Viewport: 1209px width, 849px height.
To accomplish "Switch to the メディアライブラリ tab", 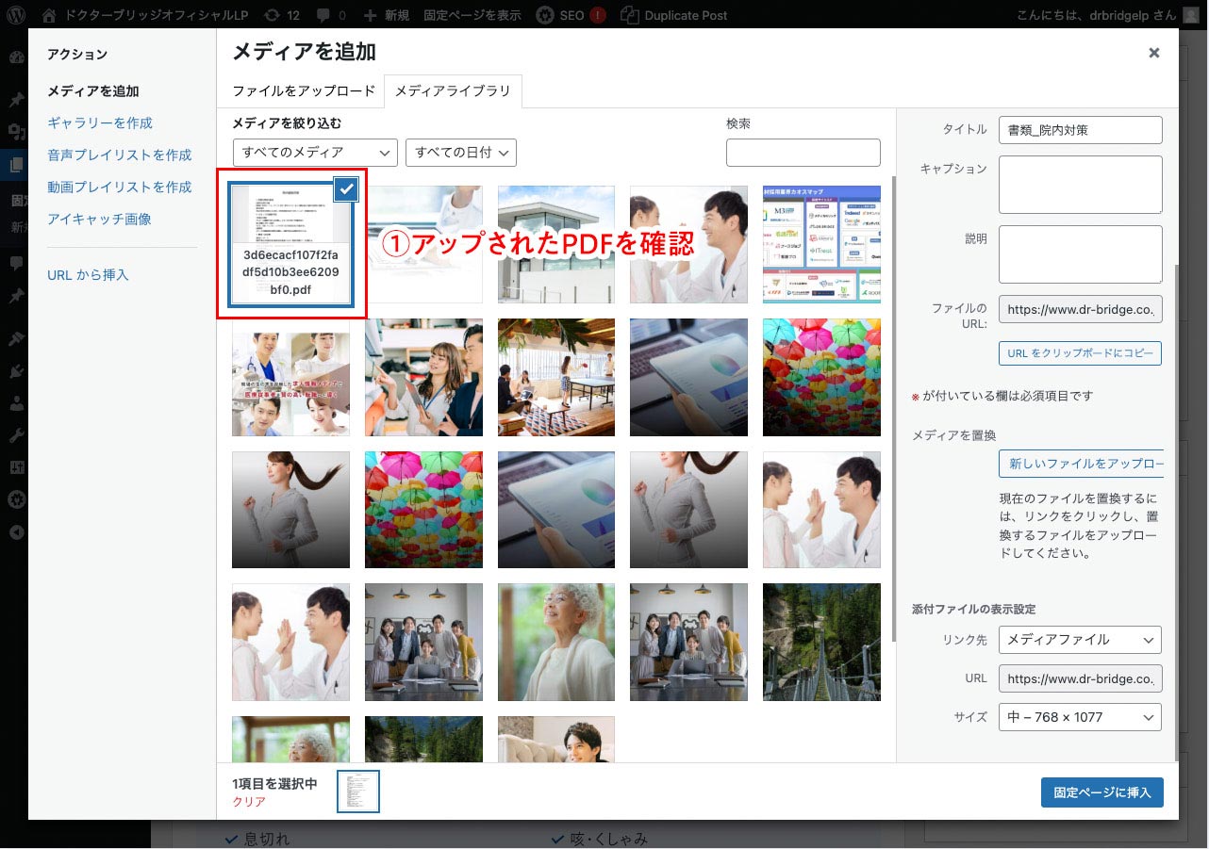I will (453, 91).
